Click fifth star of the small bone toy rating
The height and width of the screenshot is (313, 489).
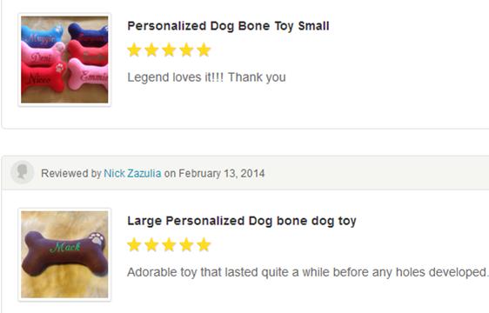tap(204, 50)
